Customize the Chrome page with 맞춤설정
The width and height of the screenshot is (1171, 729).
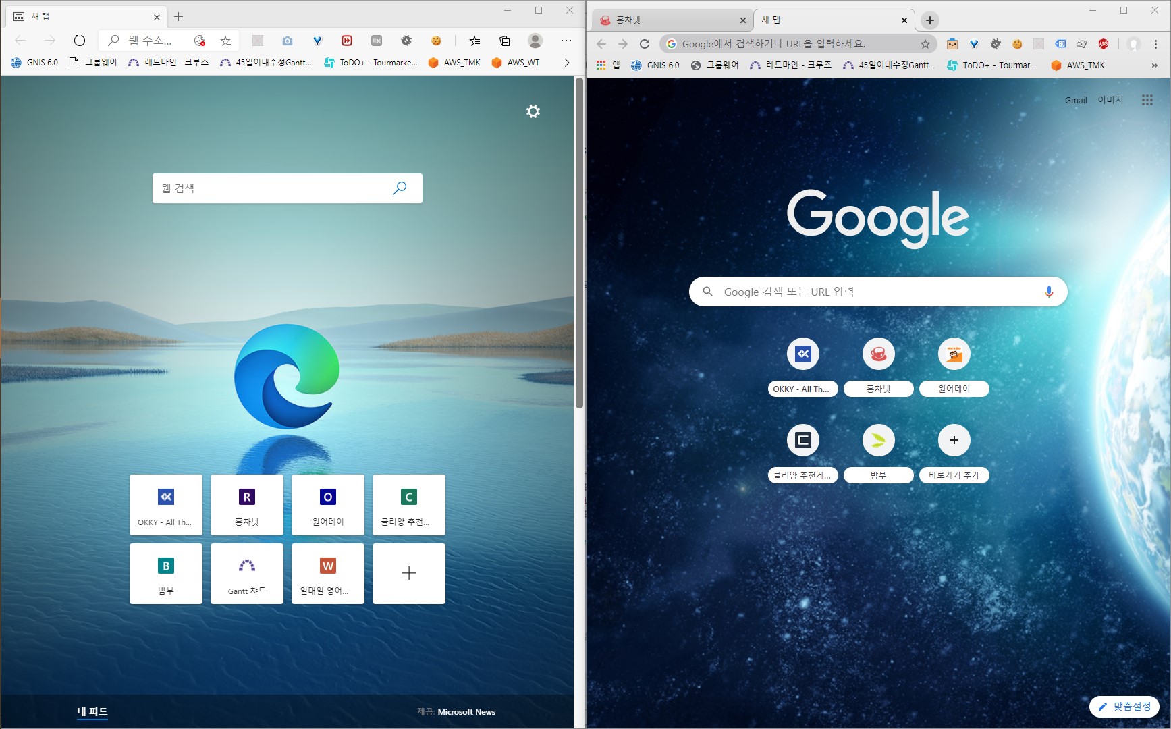point(1124,707)
